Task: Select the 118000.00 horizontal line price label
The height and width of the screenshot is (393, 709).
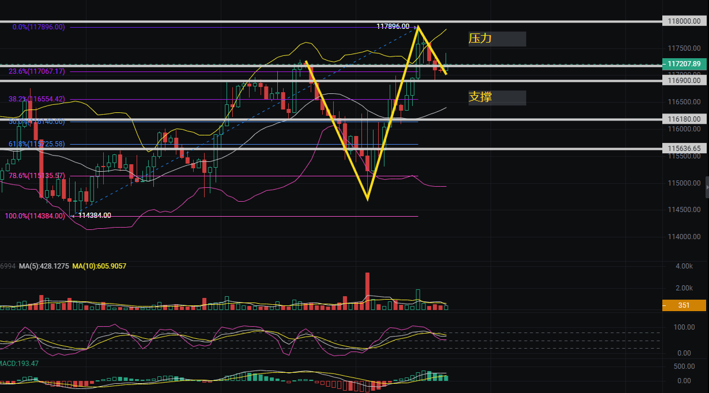Action: pyautogui.click(x=684, y=21)
